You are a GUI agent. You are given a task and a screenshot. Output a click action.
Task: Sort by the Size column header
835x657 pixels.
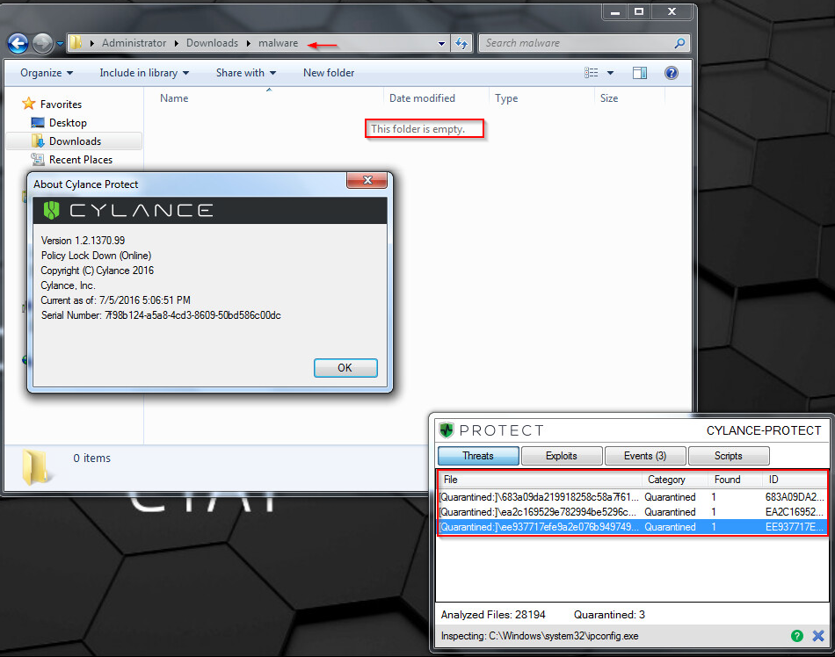(x=609, y=98)
